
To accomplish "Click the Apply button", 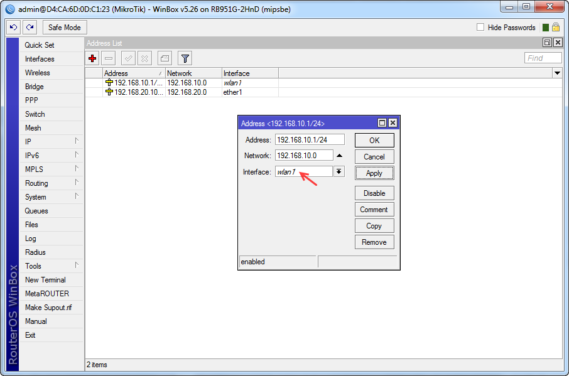I will pos(374,173).
